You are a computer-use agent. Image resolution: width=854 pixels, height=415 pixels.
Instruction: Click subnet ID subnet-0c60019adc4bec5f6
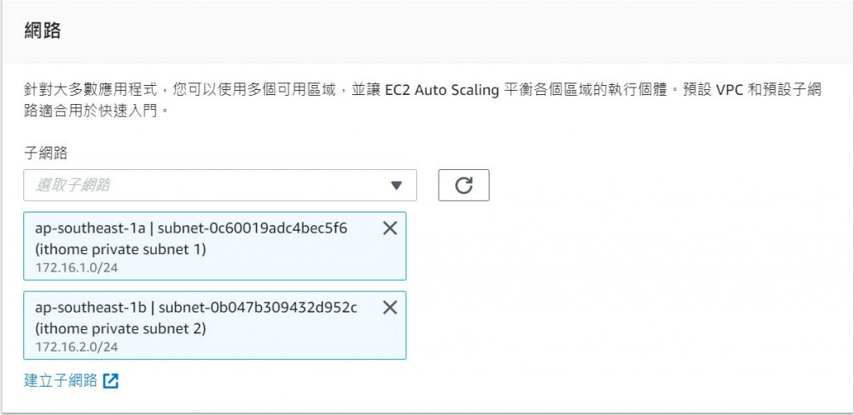tap(253, 228)
